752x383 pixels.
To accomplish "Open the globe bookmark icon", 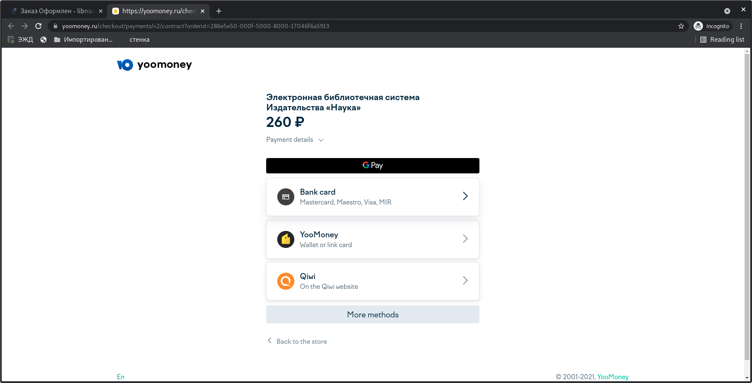I will point(44,40).
